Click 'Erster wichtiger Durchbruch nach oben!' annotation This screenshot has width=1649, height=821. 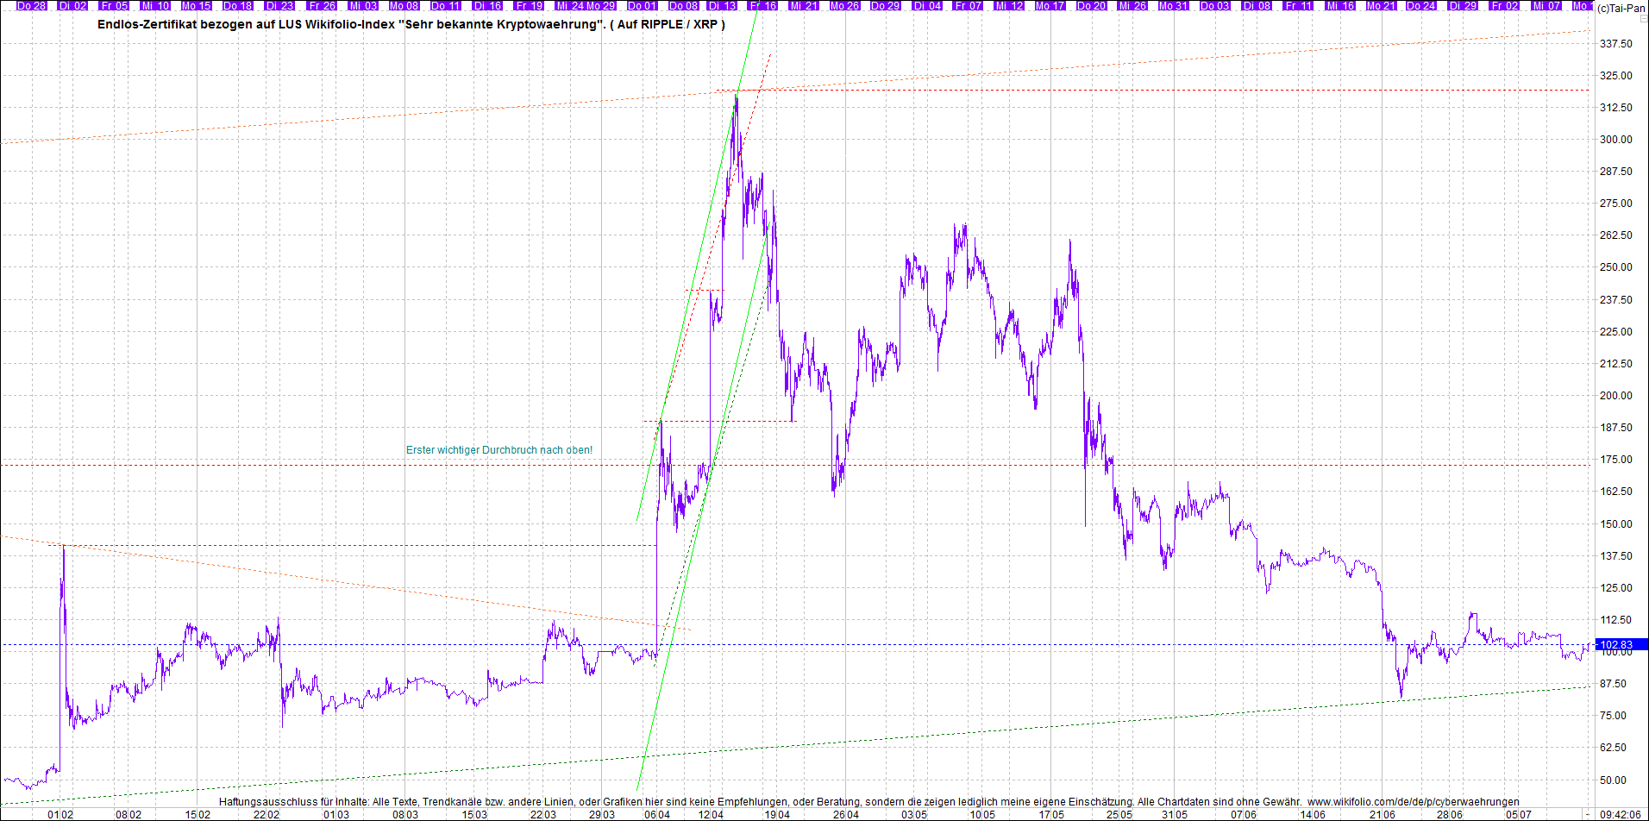(499, 450)
